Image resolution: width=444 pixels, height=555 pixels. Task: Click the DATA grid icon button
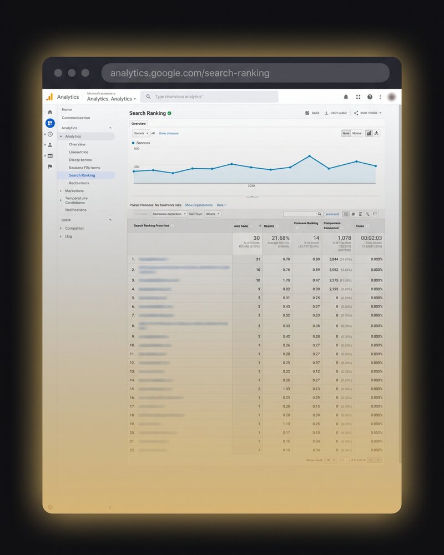coord(307,113)
